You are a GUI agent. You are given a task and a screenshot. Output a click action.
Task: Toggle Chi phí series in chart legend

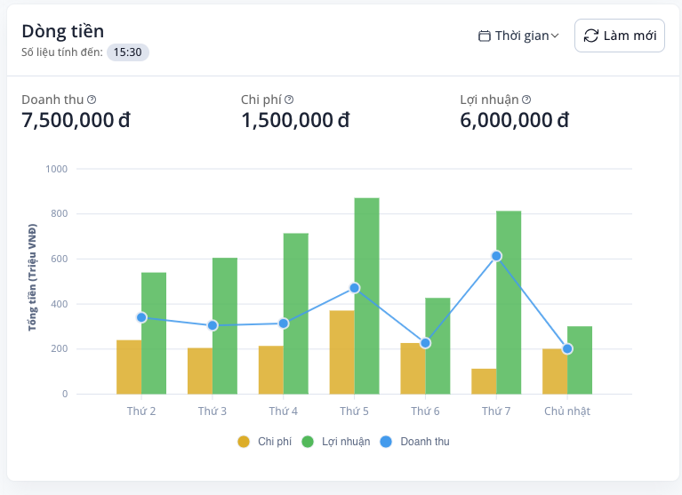coord(265,442)
